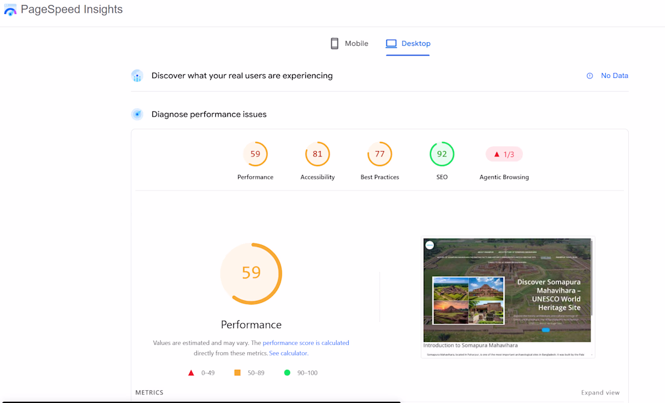Click the Performance label under the gauge row
This screenshot has height=403, width=665.
tap(255, 177)
